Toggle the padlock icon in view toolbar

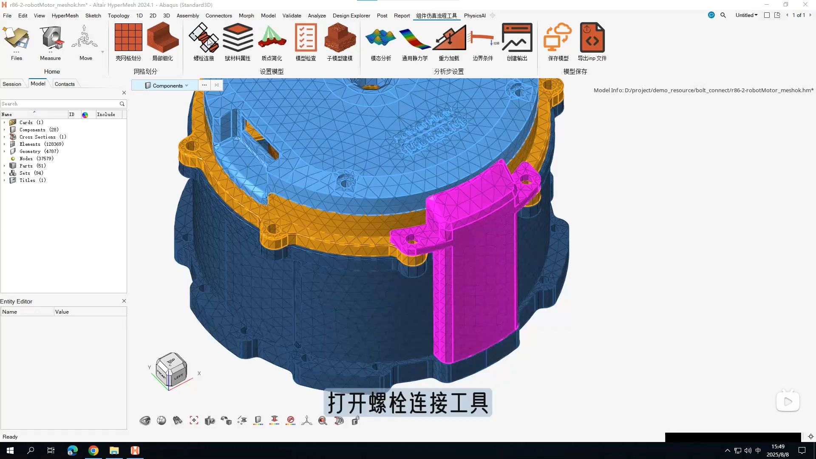click(355, 421)
